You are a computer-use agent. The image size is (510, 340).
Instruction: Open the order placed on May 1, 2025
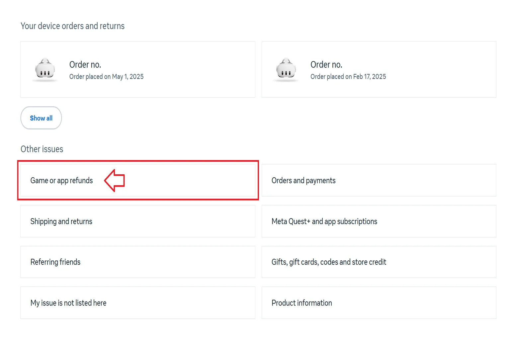pyautogui.click(x=138, y=69)
